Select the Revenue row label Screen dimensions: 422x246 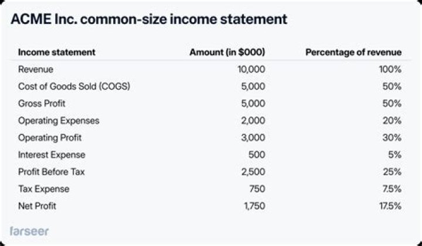click(36, 69)
